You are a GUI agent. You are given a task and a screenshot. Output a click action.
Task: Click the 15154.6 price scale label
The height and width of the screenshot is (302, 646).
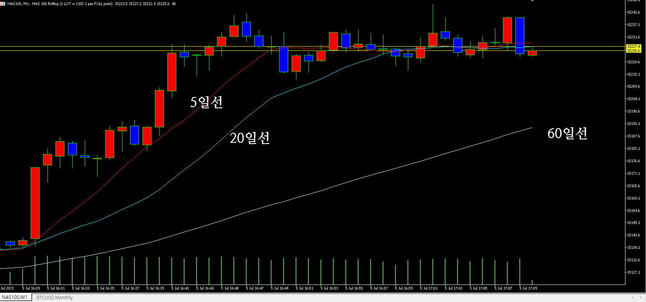click(634, 211)
